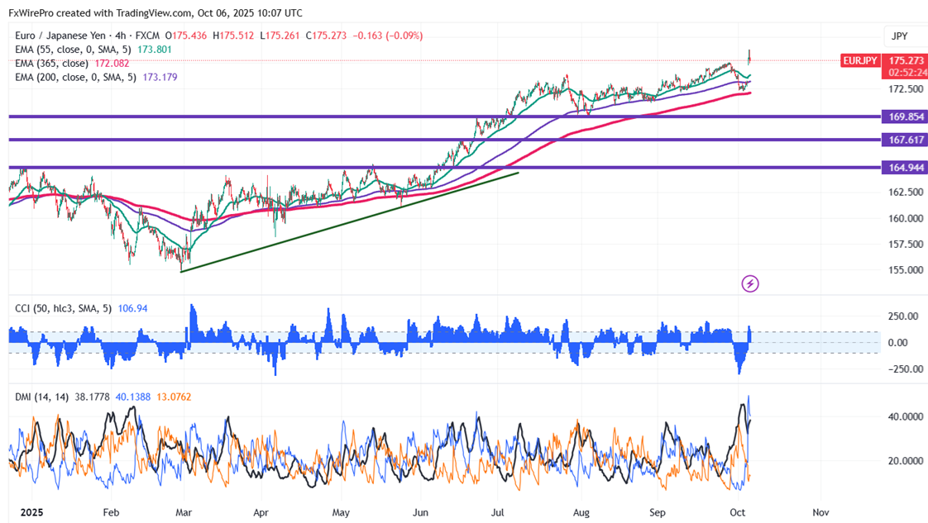The image size is (928, 523).
Task: Click the open price value O175.436
Action: 186,36
